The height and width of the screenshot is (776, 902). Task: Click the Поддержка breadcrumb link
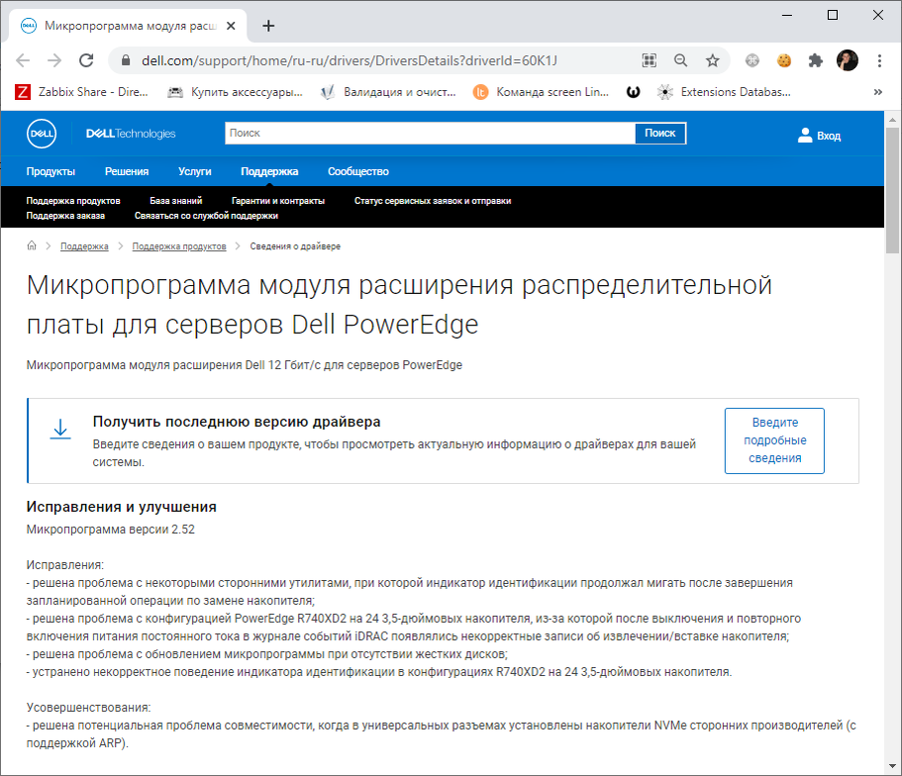84,246
